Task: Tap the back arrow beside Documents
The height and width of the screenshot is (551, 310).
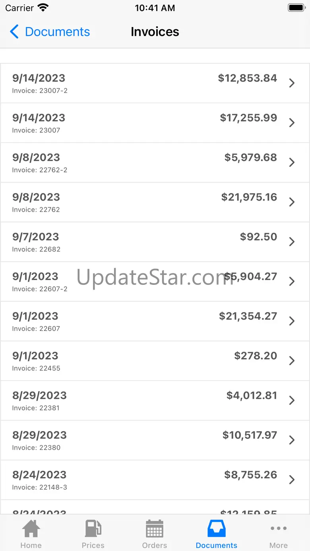Action: (x=14, y=32)
